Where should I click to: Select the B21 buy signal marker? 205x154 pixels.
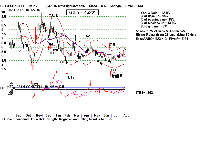pyautogui.click(x=35, y=84)
